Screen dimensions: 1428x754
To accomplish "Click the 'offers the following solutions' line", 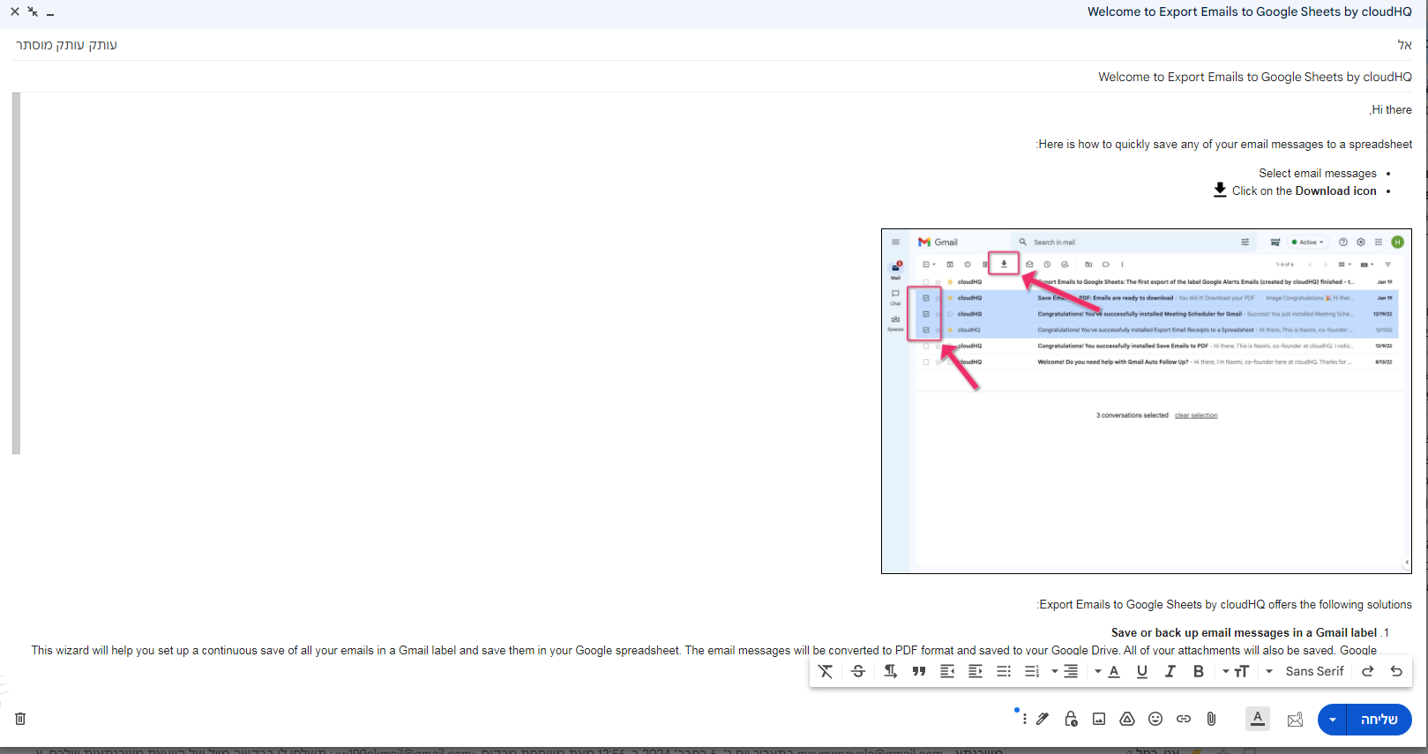I will click(x=1224, y=605).
